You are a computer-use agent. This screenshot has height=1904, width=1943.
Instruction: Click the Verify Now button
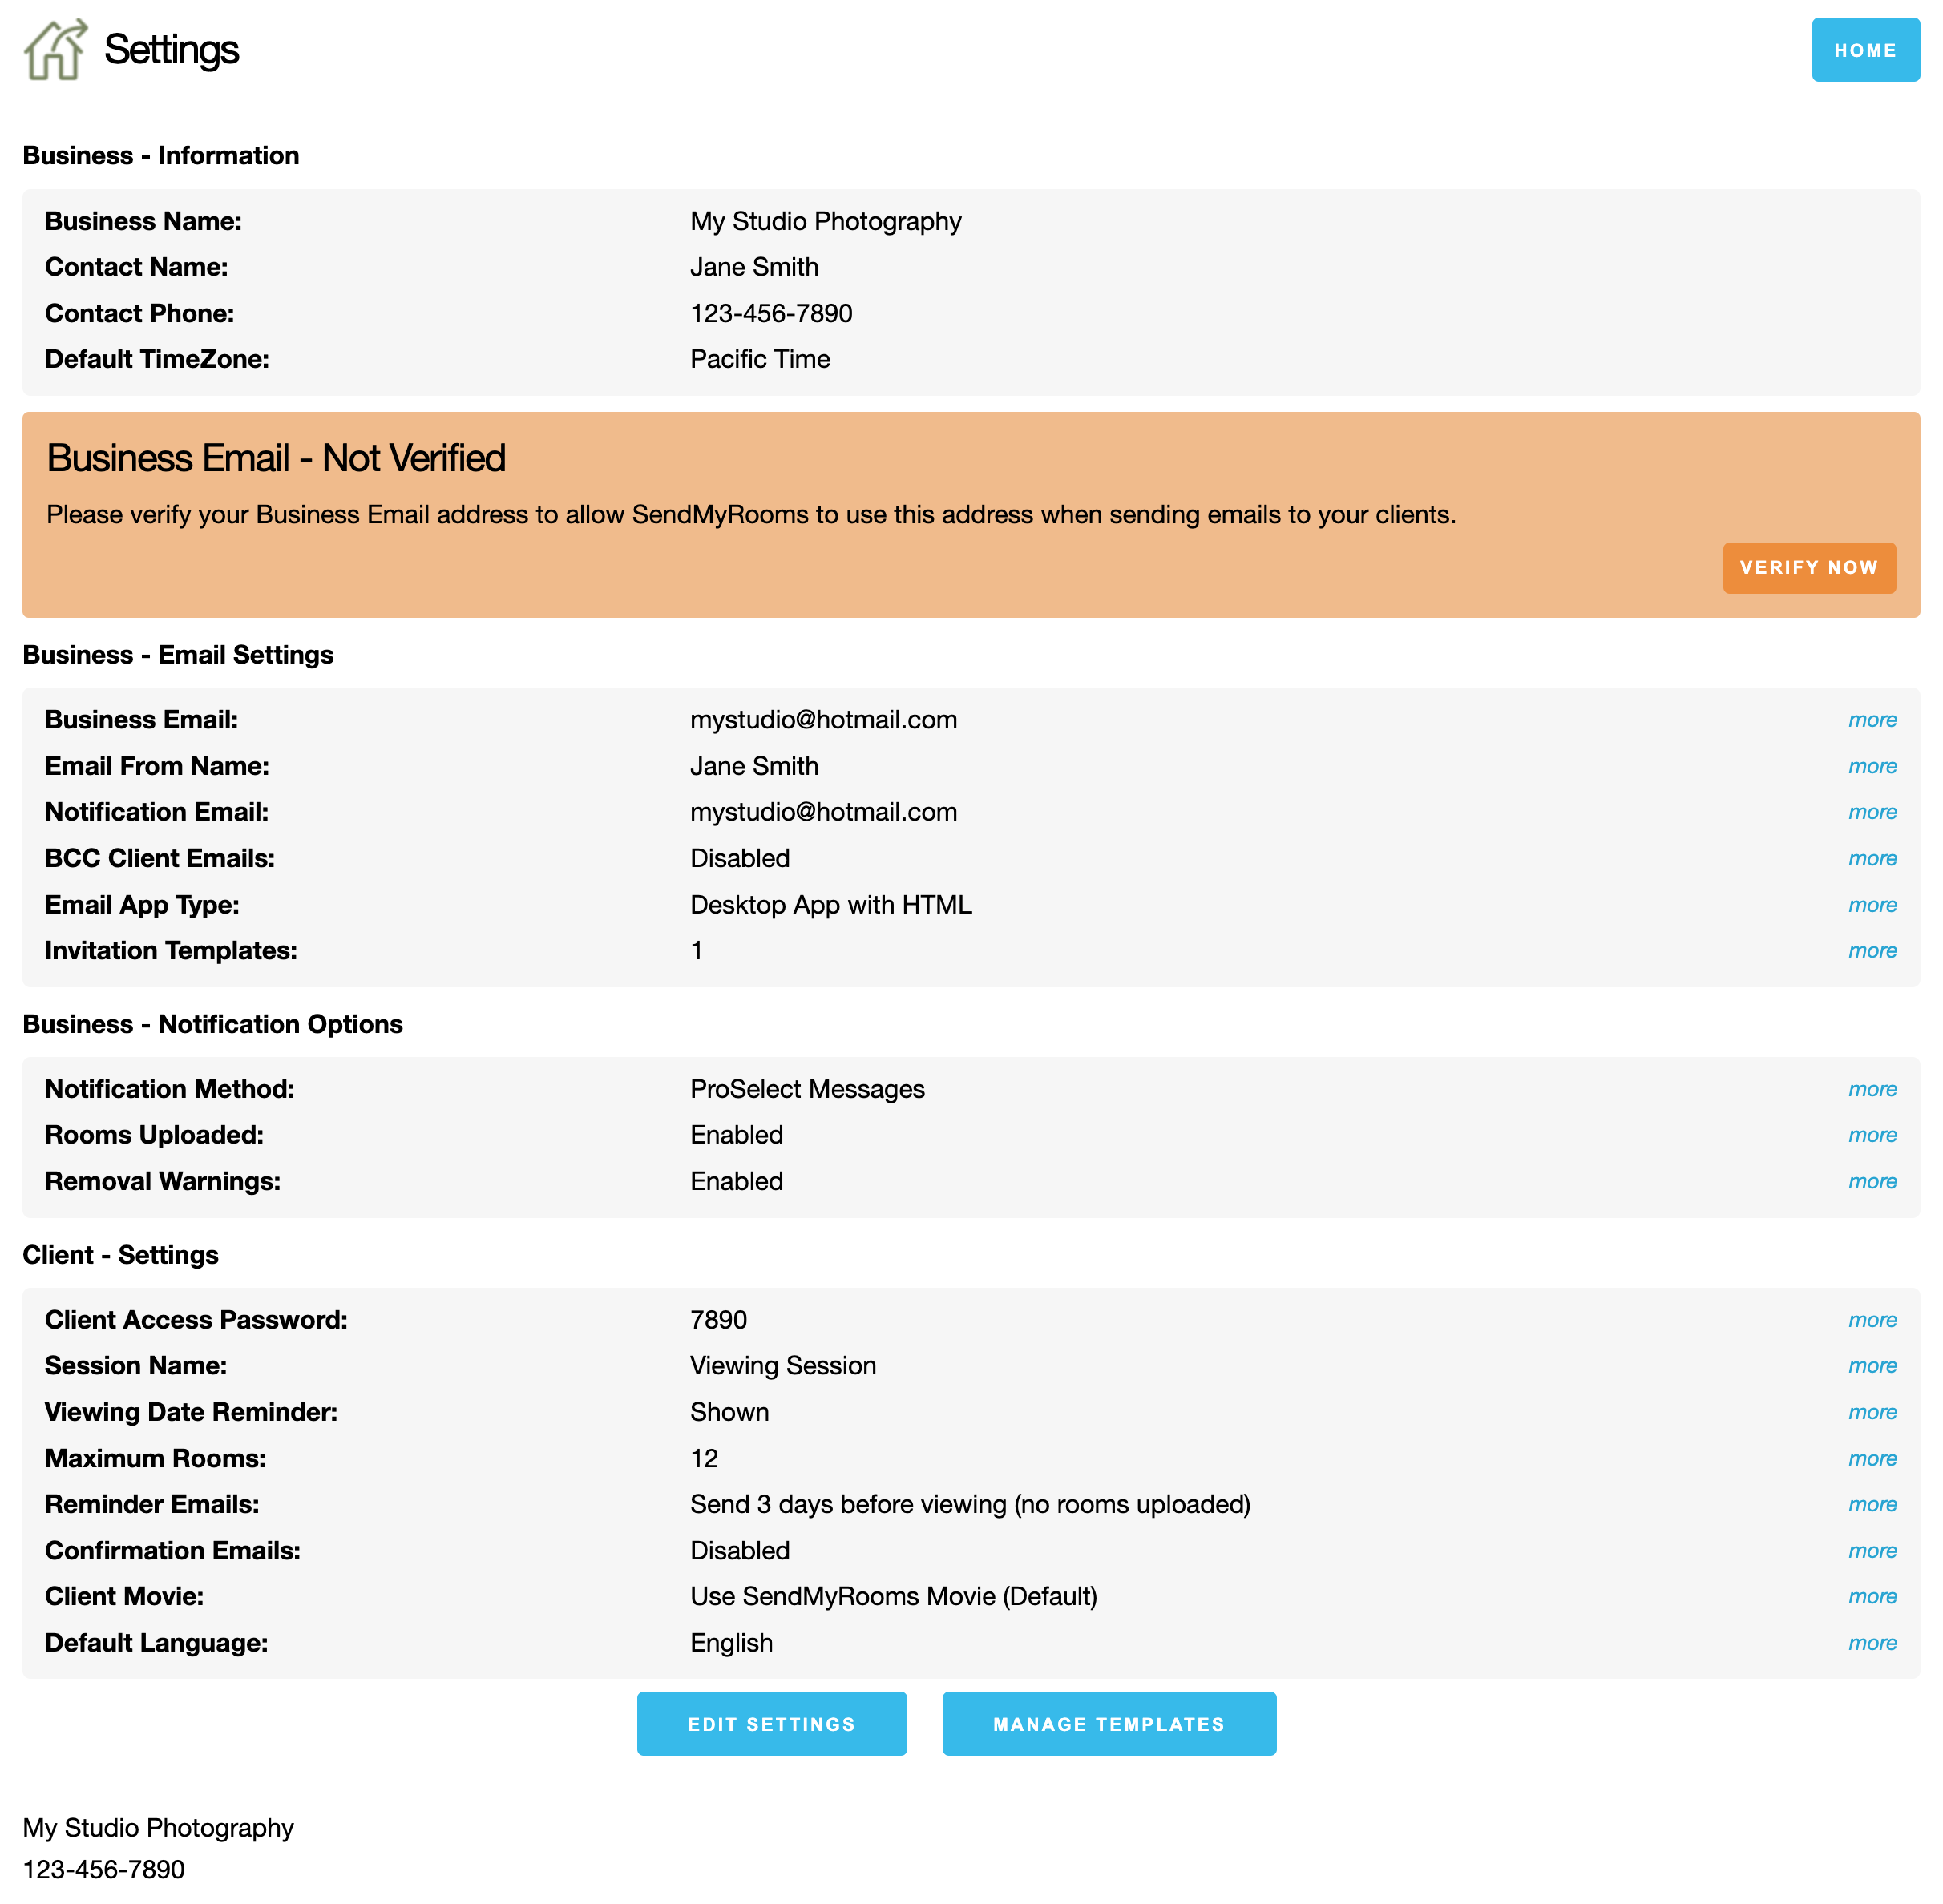(x=1808, y=567)
